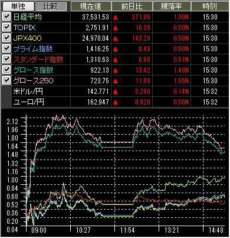Click the red up-arrow beside 日経平均
230x238 pixels.
pyautogui.click(x=116, y=17)
